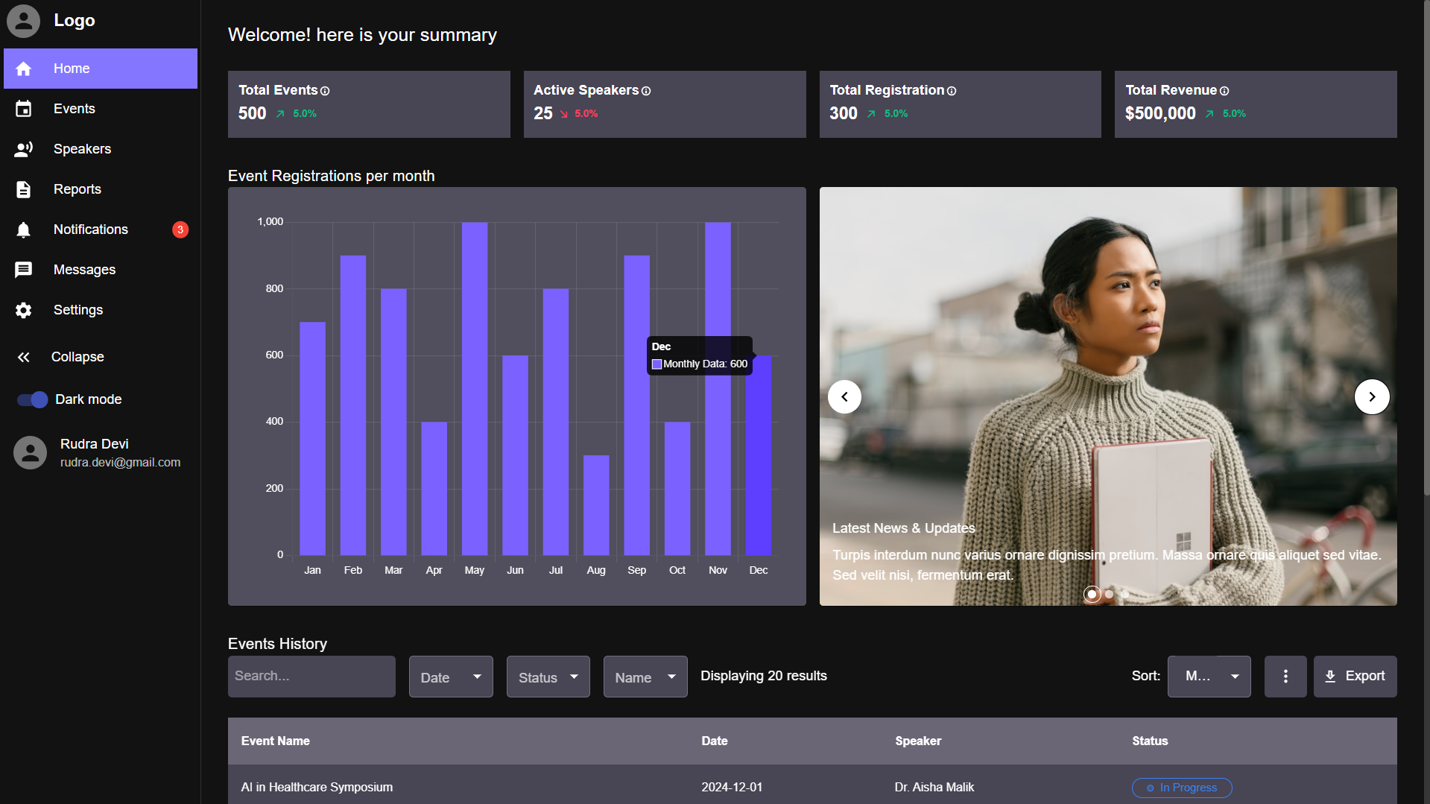Open Events in the sidebar
The image size is (1430, 804).
(x=74, y=109)
